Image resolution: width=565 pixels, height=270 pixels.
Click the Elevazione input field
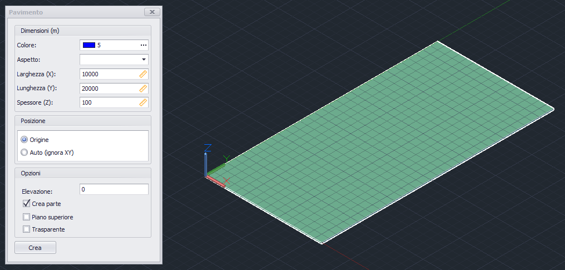114,190
